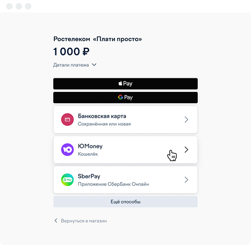Click the Apple logo in the Pay button

[120, 83]
